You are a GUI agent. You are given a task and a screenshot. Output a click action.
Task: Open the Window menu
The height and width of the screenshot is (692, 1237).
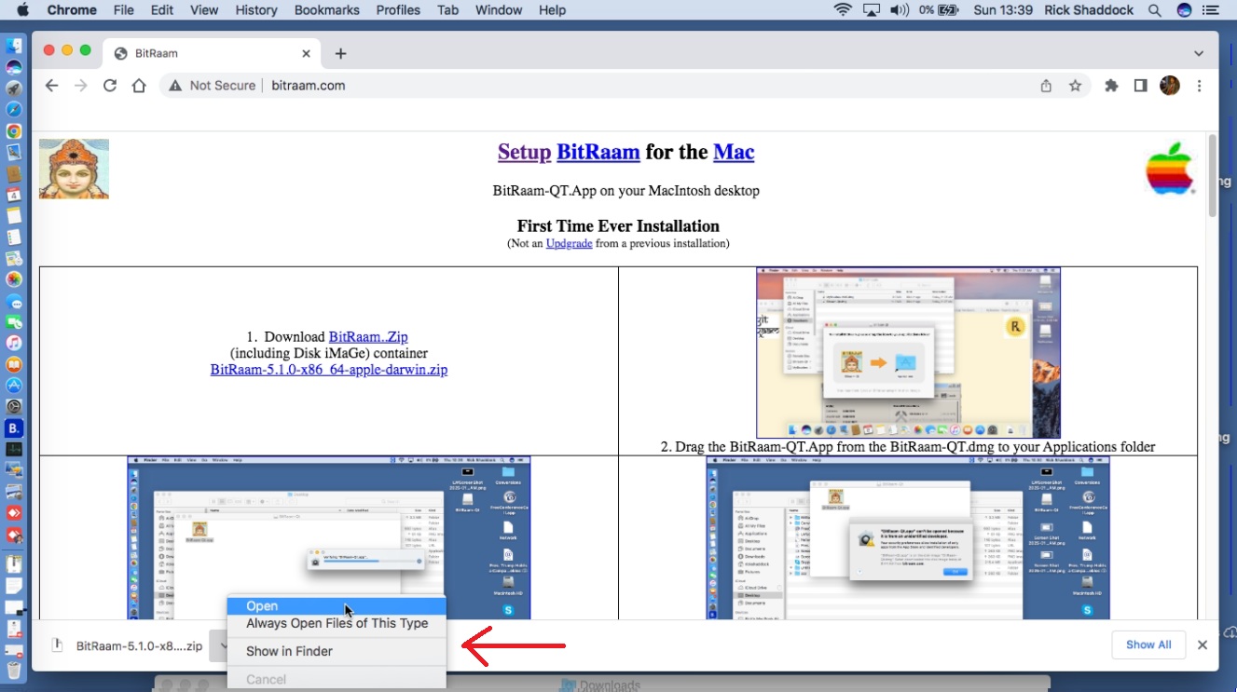pos(499,10)
